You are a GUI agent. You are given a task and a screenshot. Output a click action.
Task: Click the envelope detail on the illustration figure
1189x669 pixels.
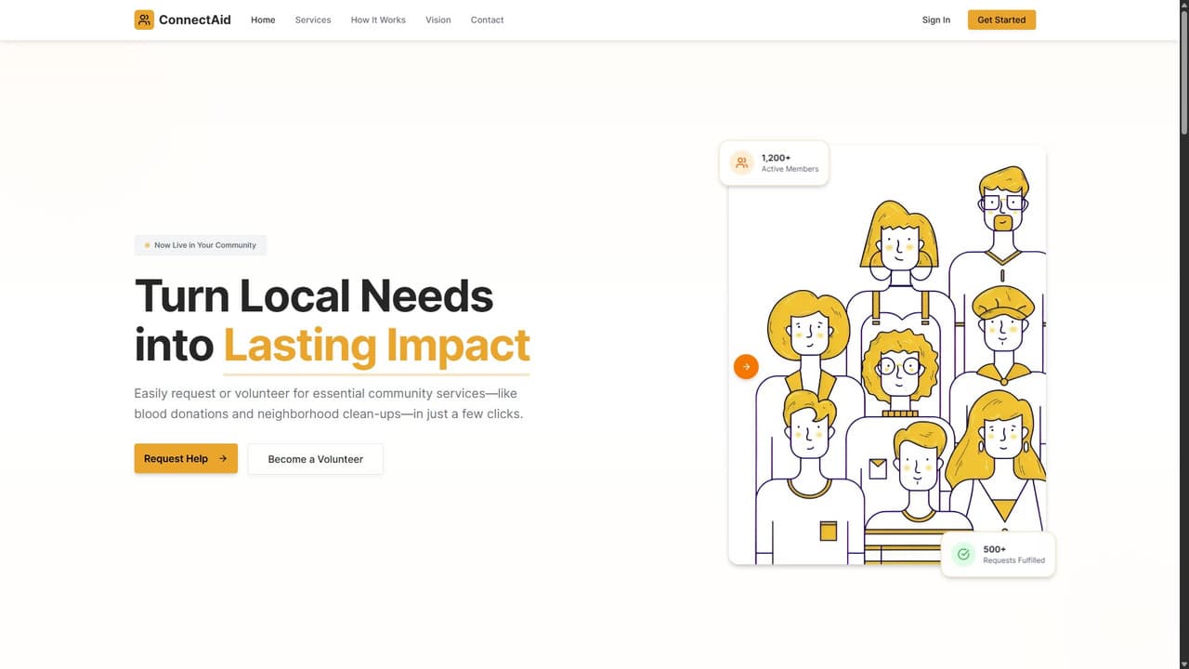pyautogui.click(x=877, y=469)
